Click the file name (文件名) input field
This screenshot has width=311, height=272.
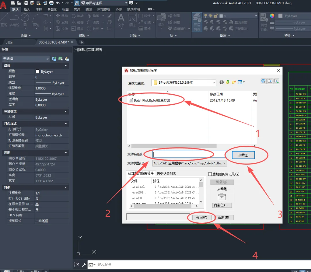pyautogui.click(x=190, y=154)
